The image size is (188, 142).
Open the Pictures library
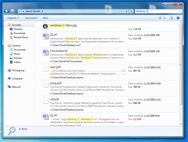pyautogui.click(x=18, y=58)
